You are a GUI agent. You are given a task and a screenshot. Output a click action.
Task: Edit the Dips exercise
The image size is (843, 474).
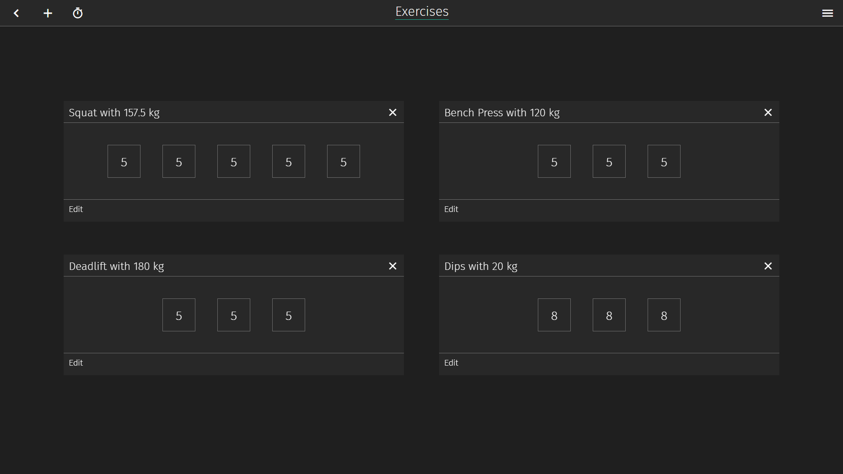(x=451, y=363)
